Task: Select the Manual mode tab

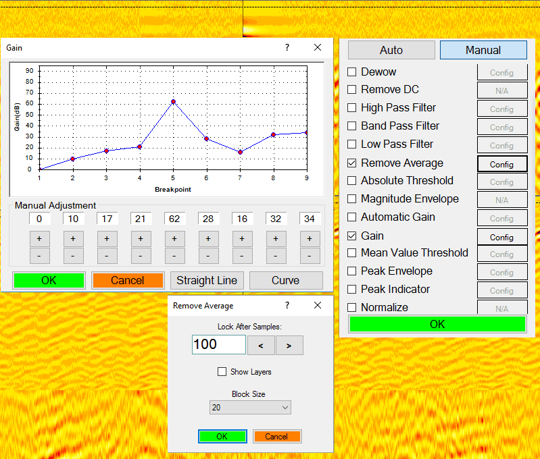Action: click(483, 50)
